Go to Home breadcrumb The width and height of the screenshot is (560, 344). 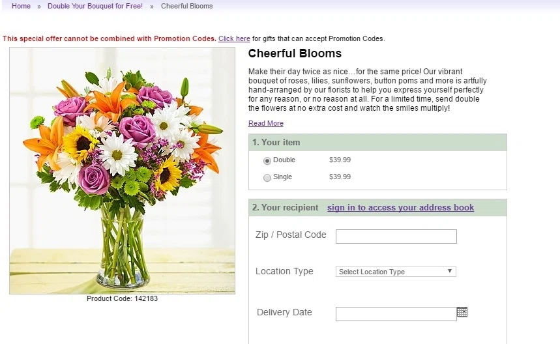coord(21,6)
